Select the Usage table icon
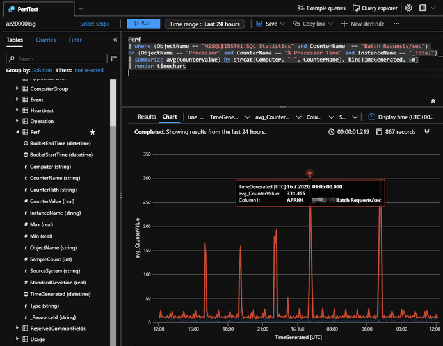Image resolution: width=443 pixels, height=346 pixels. click(x=26, y=339)
